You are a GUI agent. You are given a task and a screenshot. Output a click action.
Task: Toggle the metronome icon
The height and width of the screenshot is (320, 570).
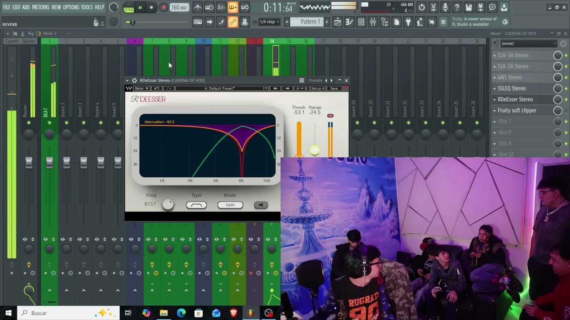point(198,7)
